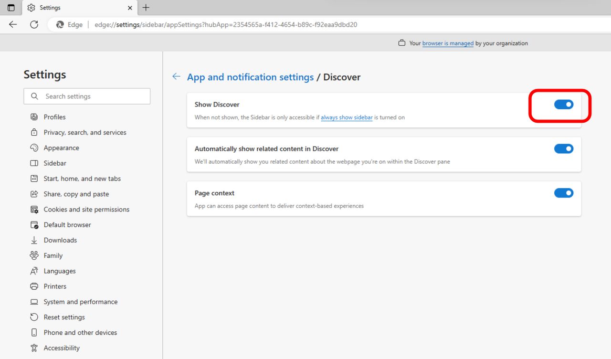Open Family settings
Image resolution: width=611 pixels, height=359 pixels.
[53, 255]
